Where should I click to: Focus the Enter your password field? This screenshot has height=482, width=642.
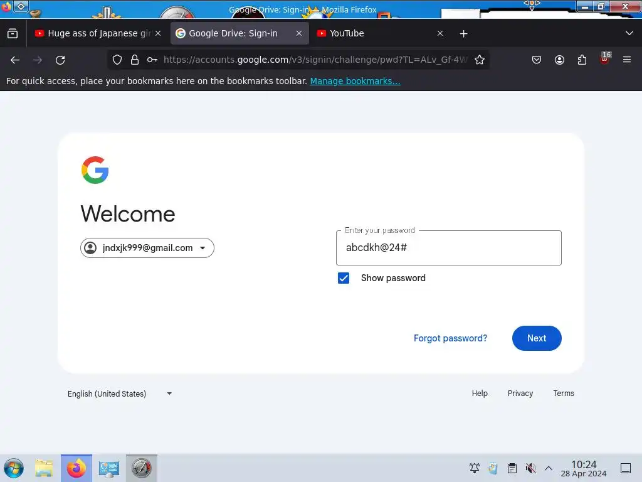point(448,248)
